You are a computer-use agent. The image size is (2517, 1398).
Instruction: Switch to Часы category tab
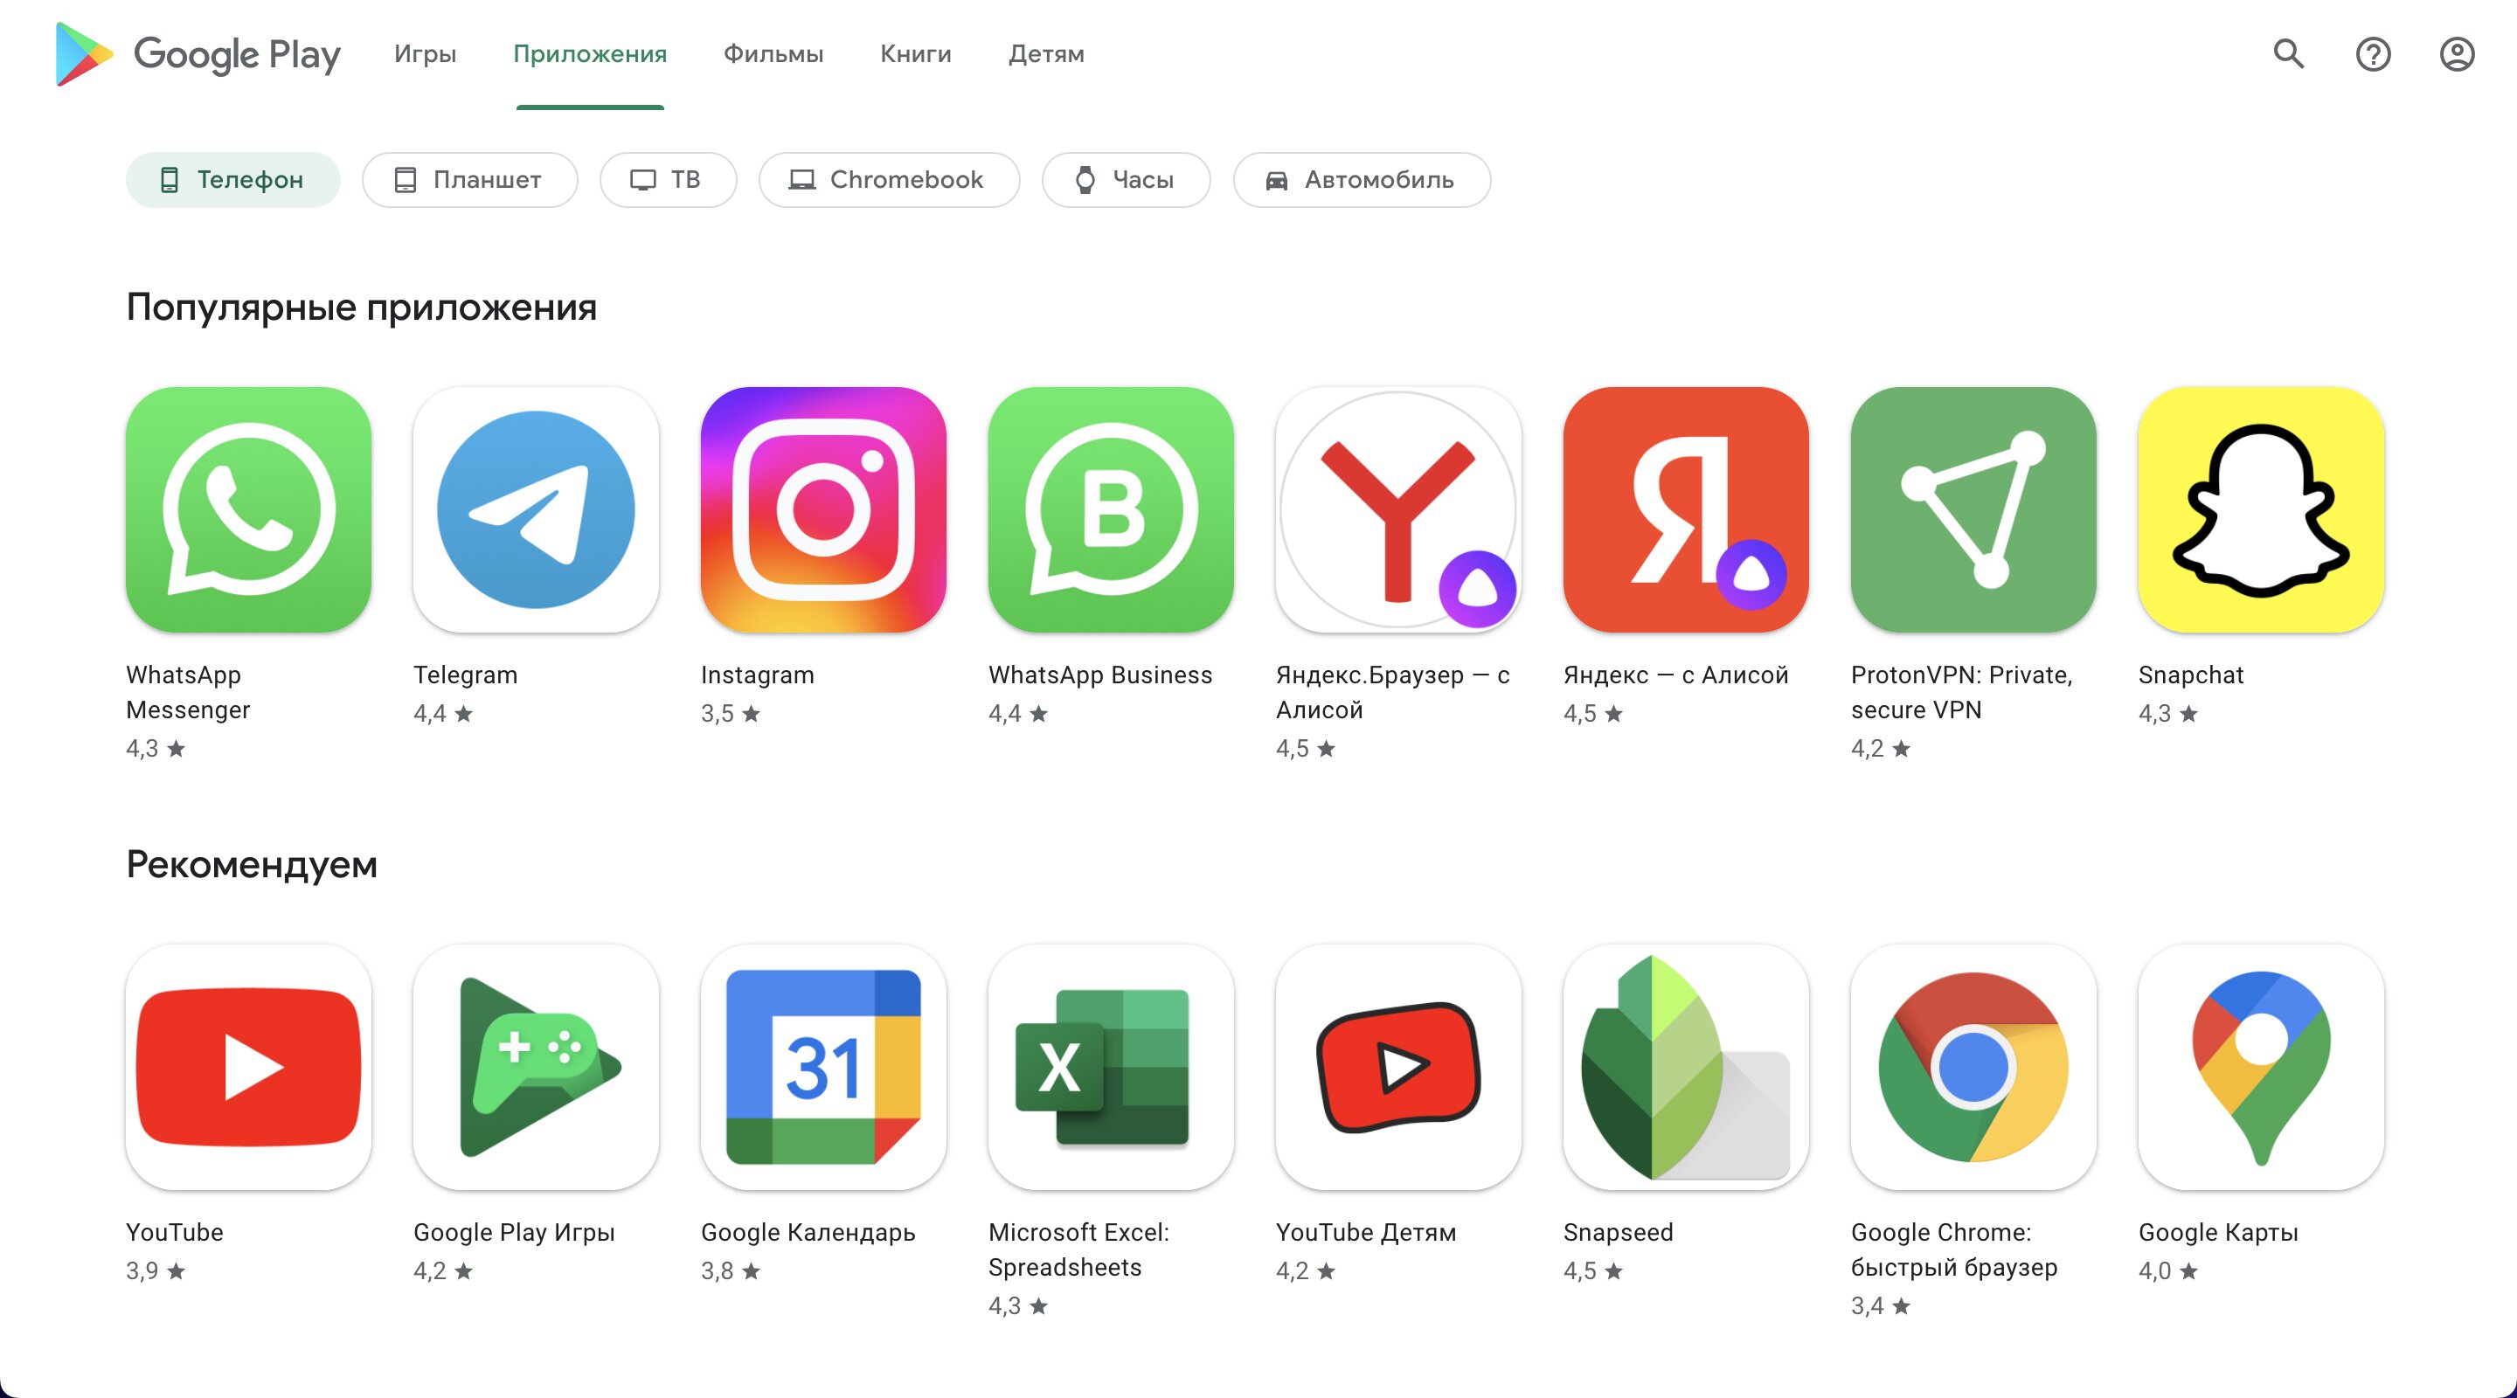tap(1127, 179)
